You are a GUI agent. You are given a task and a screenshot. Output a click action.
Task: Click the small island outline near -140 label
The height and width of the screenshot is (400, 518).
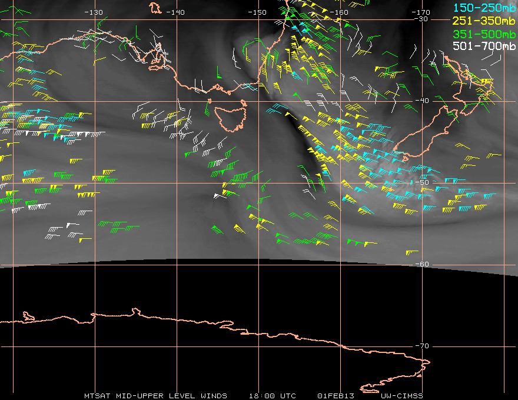coord(155,8)
